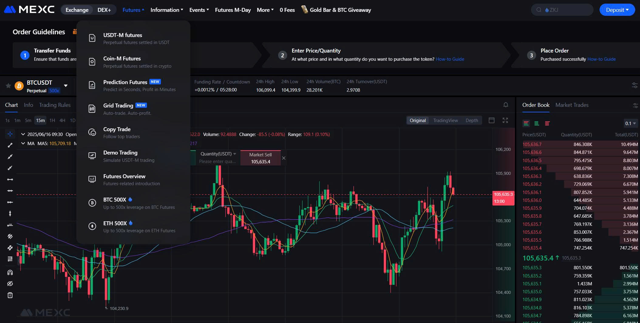640x323 pixels.
Task: Select the crosshair cursor tool
Action: pos(10,134)
